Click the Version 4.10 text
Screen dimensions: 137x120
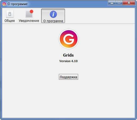tap(68, 61)
